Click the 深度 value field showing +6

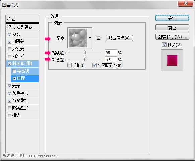(x=111, y=60)
